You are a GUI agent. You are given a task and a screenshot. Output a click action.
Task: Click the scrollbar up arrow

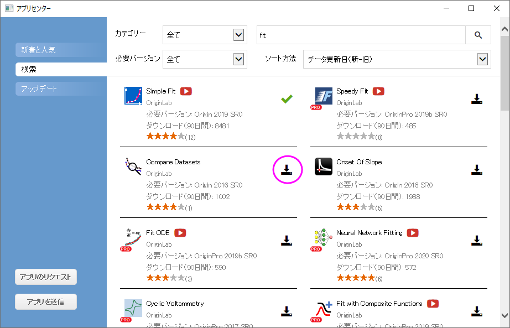[505, 29]
